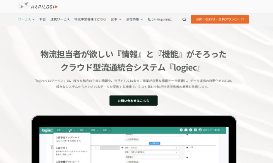Viewport: 273px width, 163px height.
Task: Expand the 記事 dropdown
Action: tap(116, 19)
